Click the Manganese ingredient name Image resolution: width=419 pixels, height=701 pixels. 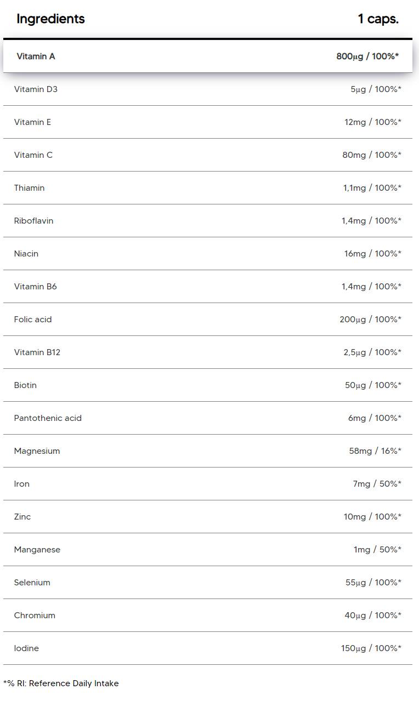tap(37, 549)
